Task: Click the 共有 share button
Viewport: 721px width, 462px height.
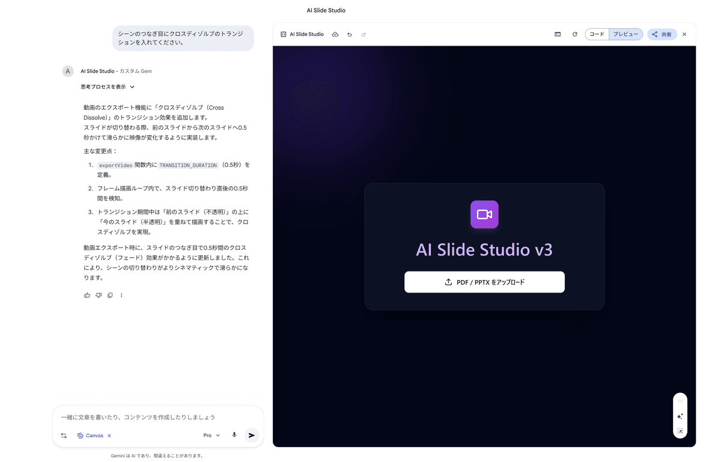Action: 662,34
